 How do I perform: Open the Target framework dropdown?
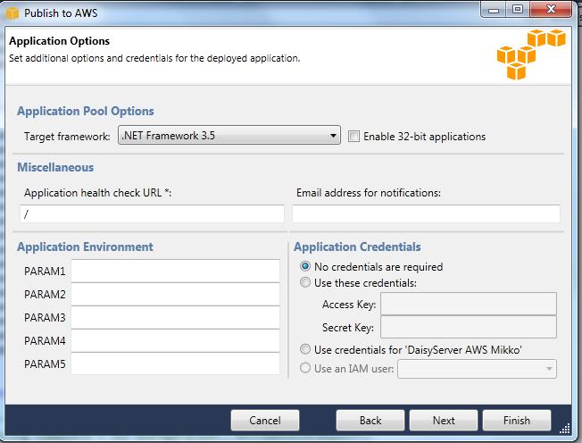pyautogui.click(x=229, y=135)
